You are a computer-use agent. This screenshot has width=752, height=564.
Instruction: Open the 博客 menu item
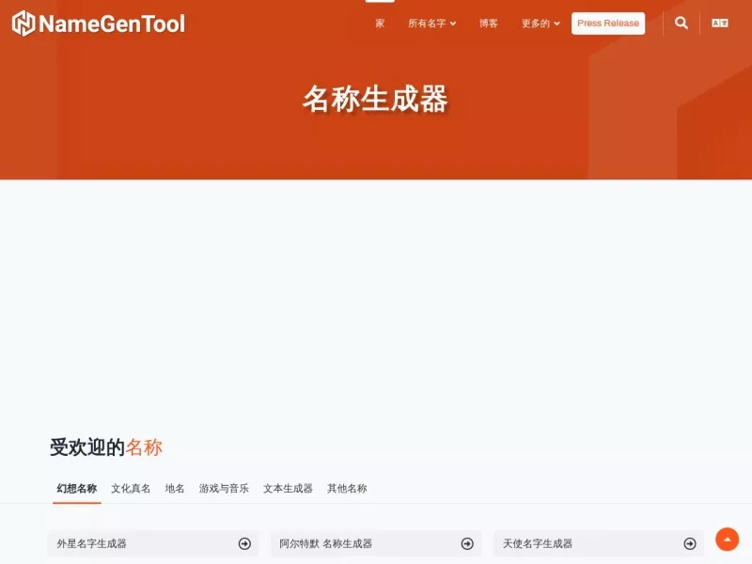pos(488,23)
